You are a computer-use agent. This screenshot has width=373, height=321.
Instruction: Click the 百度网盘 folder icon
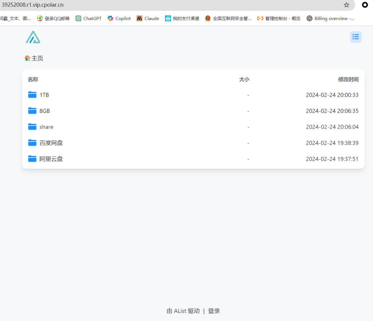32,143
